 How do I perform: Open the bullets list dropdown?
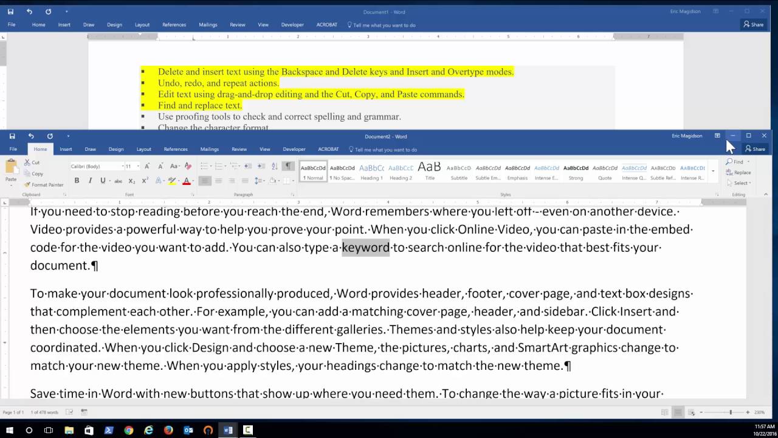[210, 166]
